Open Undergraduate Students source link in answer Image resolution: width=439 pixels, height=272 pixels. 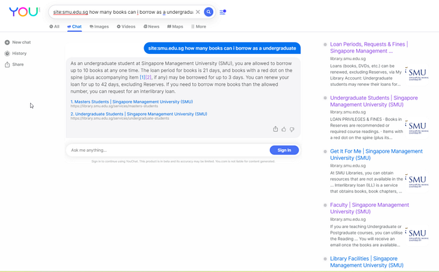[139, 114]
